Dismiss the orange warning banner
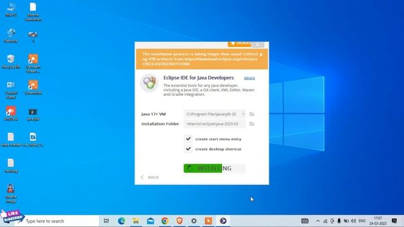 [261, 55]
